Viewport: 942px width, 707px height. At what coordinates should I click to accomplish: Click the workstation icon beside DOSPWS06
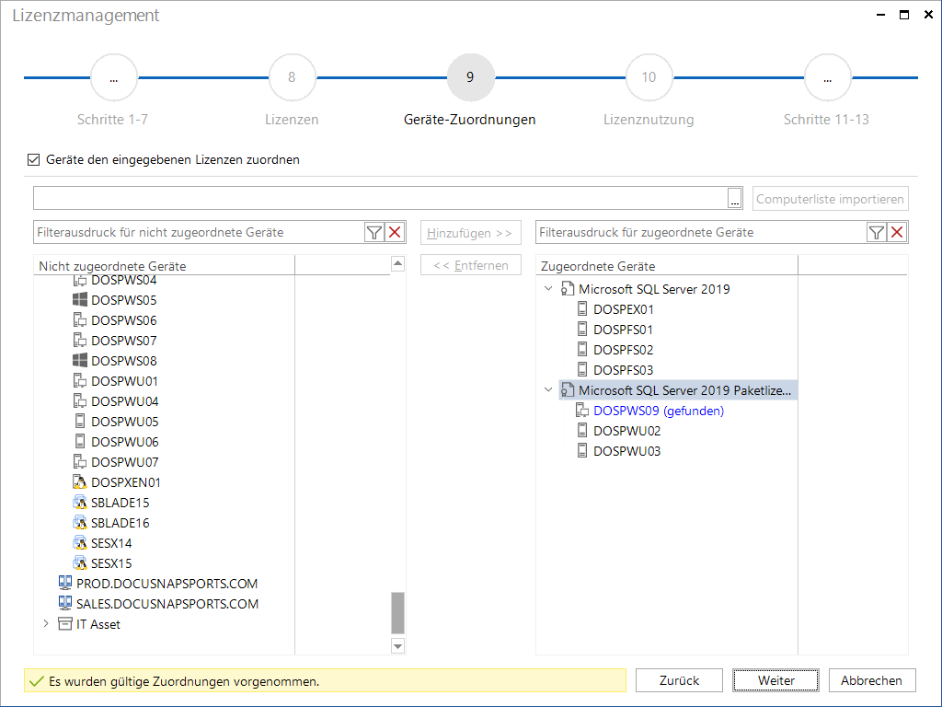80,319
